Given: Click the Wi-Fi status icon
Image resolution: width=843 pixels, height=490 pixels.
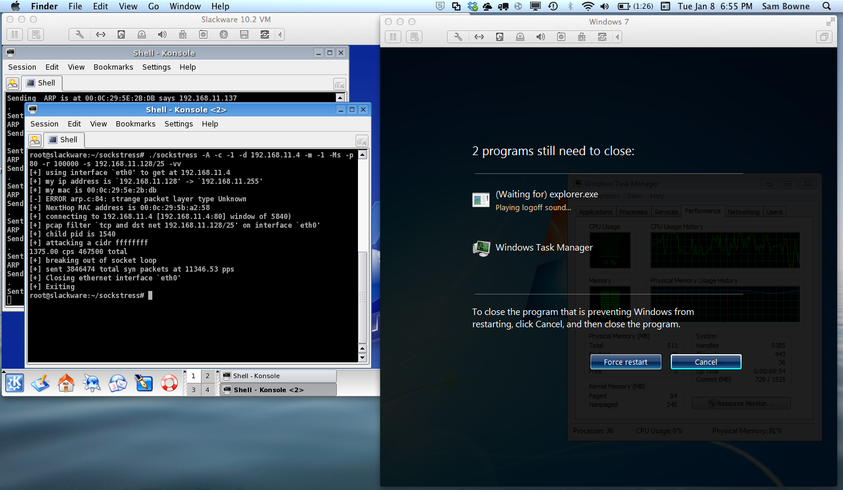Looking at the screenshot, I should [x=588, y=6].
